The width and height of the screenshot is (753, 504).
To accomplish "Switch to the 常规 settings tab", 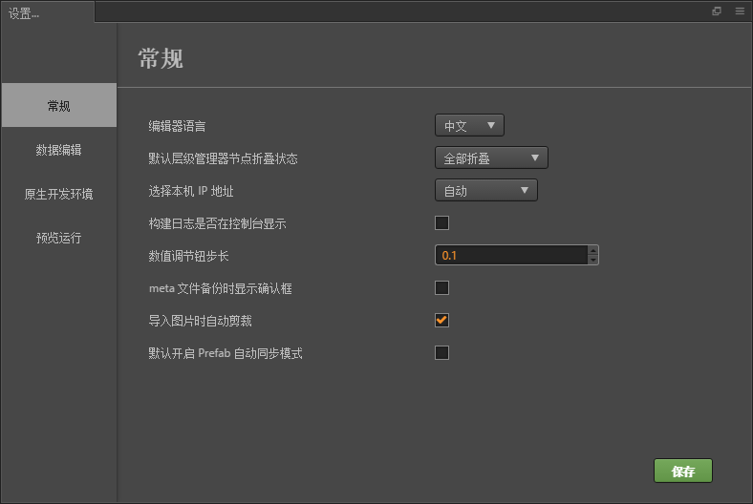I will tap(58, 106).
